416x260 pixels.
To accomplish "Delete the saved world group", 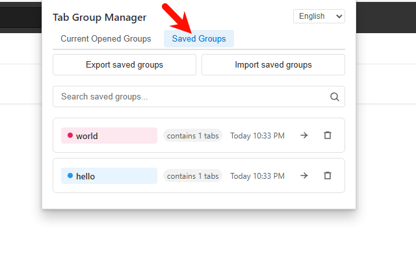I will (328, 135).
